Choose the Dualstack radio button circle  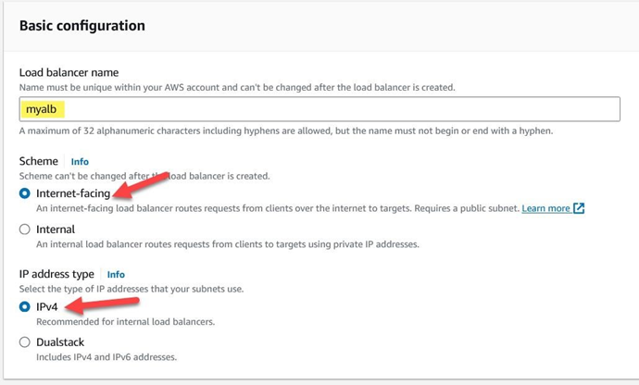point(25,342)
